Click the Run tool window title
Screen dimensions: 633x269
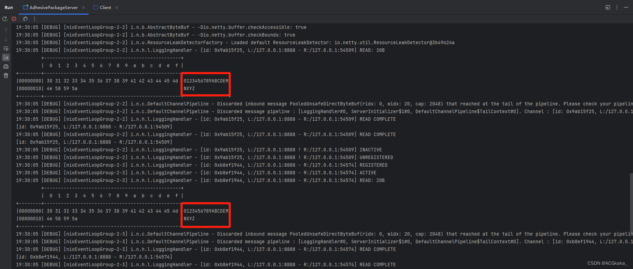pos(9,7)
